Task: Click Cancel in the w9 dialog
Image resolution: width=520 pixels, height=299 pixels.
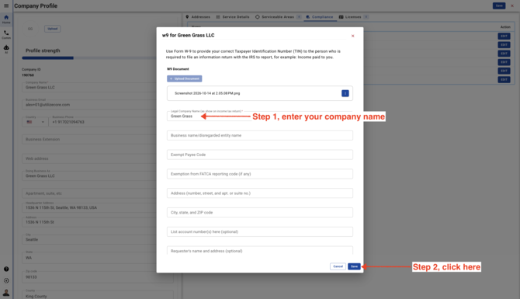Action: point(338,266)
